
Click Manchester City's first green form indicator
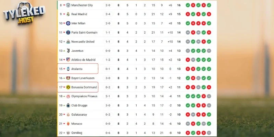[x=188, y=5]
